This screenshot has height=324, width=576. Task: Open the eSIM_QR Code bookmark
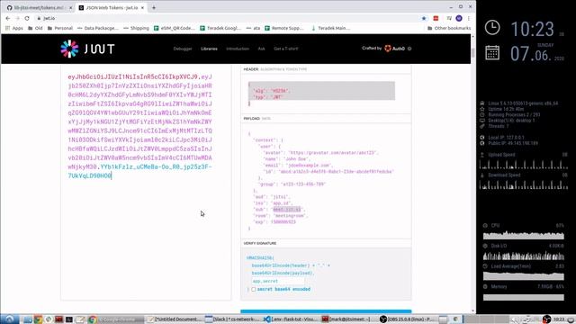coord(175,28)
